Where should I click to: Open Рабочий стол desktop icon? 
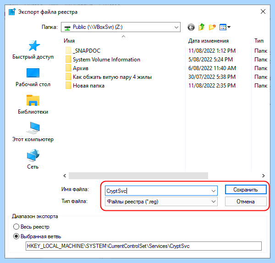(33, 73)
